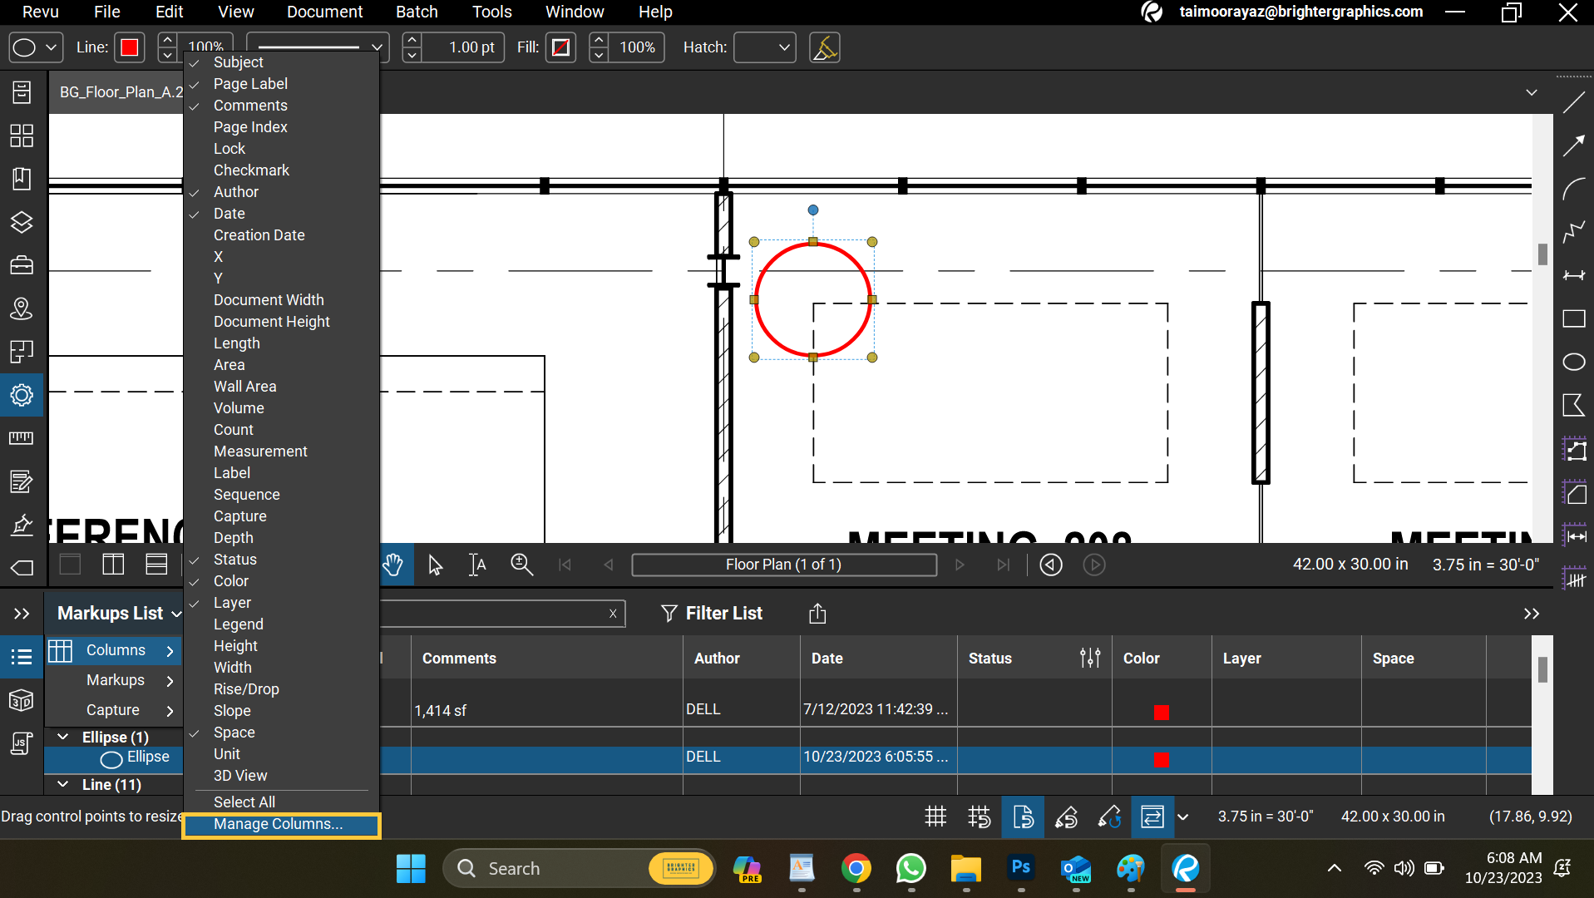Open the Batch menu
Image resolution: width=1594 pixels, height=898 pixels.
tap(417, 12)
